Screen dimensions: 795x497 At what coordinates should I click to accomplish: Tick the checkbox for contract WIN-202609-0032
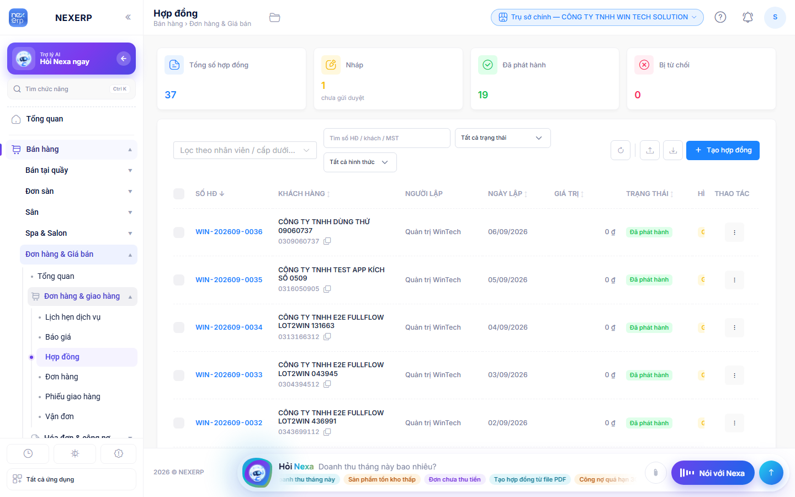pyautogui.click(x=179, y=423)
